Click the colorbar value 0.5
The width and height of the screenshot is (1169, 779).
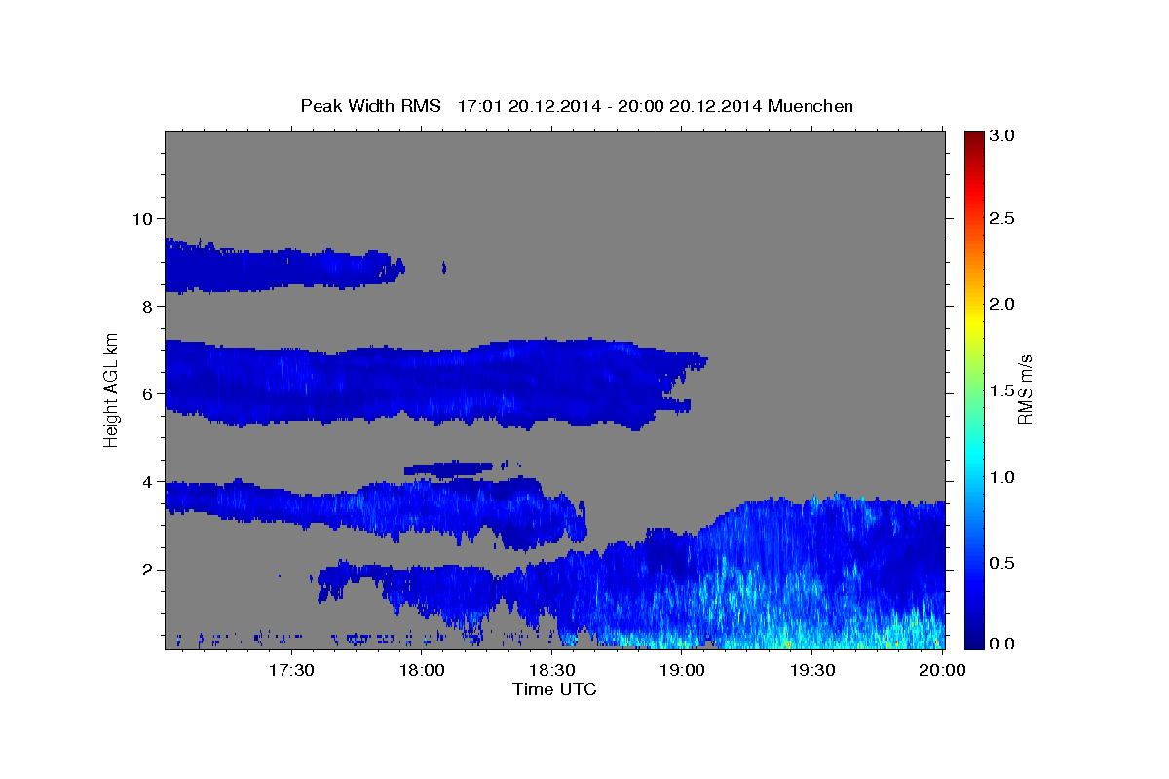coord(1002,562)
